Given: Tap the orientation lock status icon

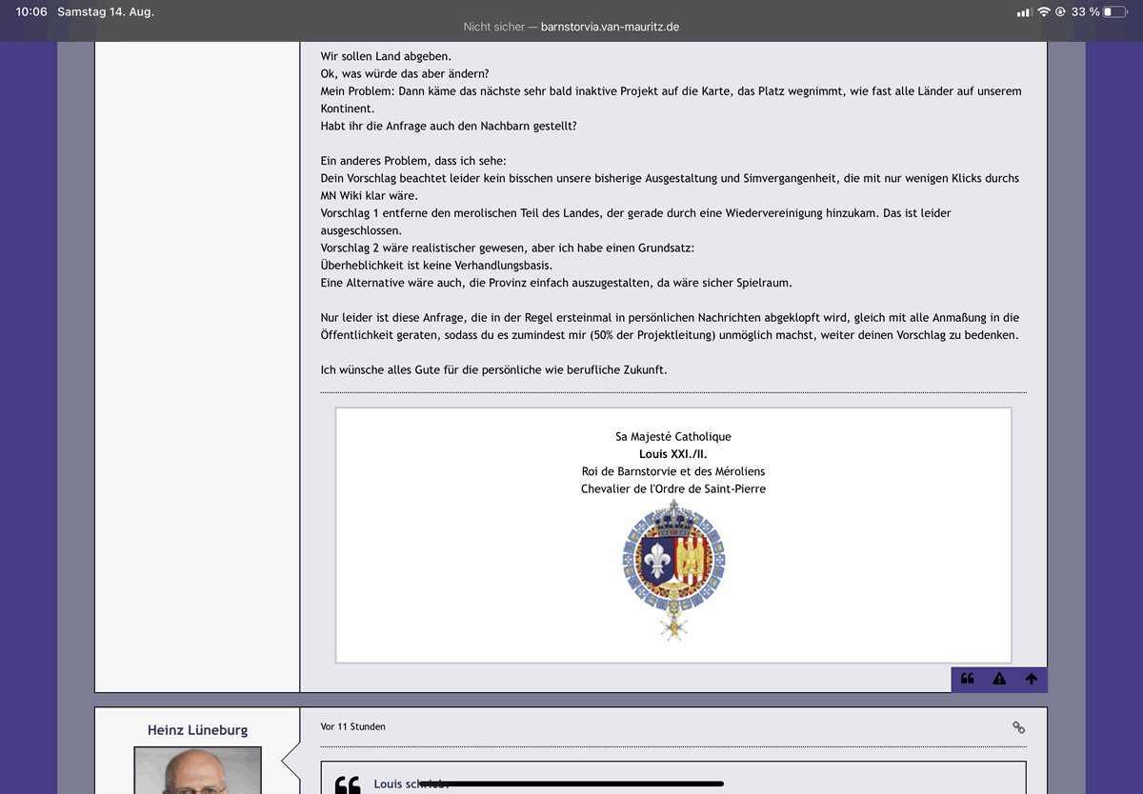Looking at the screenshot, I should pos(1061,11).
